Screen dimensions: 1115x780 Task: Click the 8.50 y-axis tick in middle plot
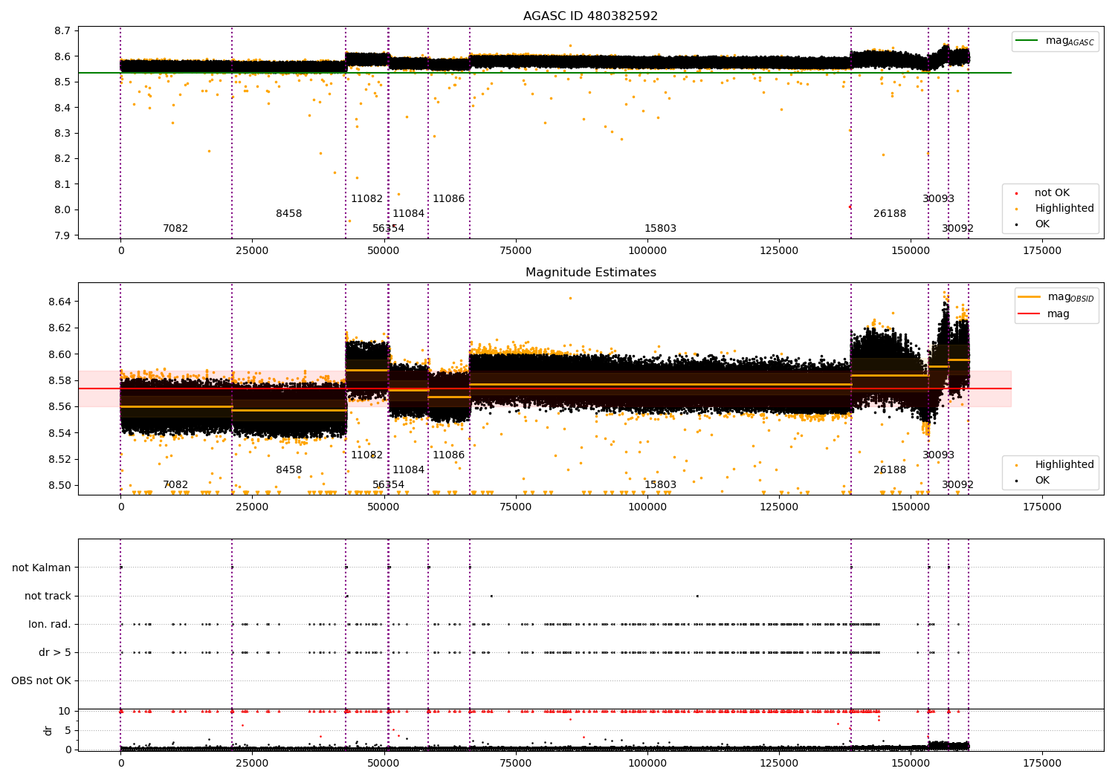(x=59, y=486)
